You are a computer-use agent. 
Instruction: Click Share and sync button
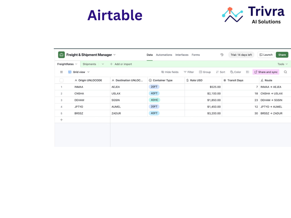[266, 72]
